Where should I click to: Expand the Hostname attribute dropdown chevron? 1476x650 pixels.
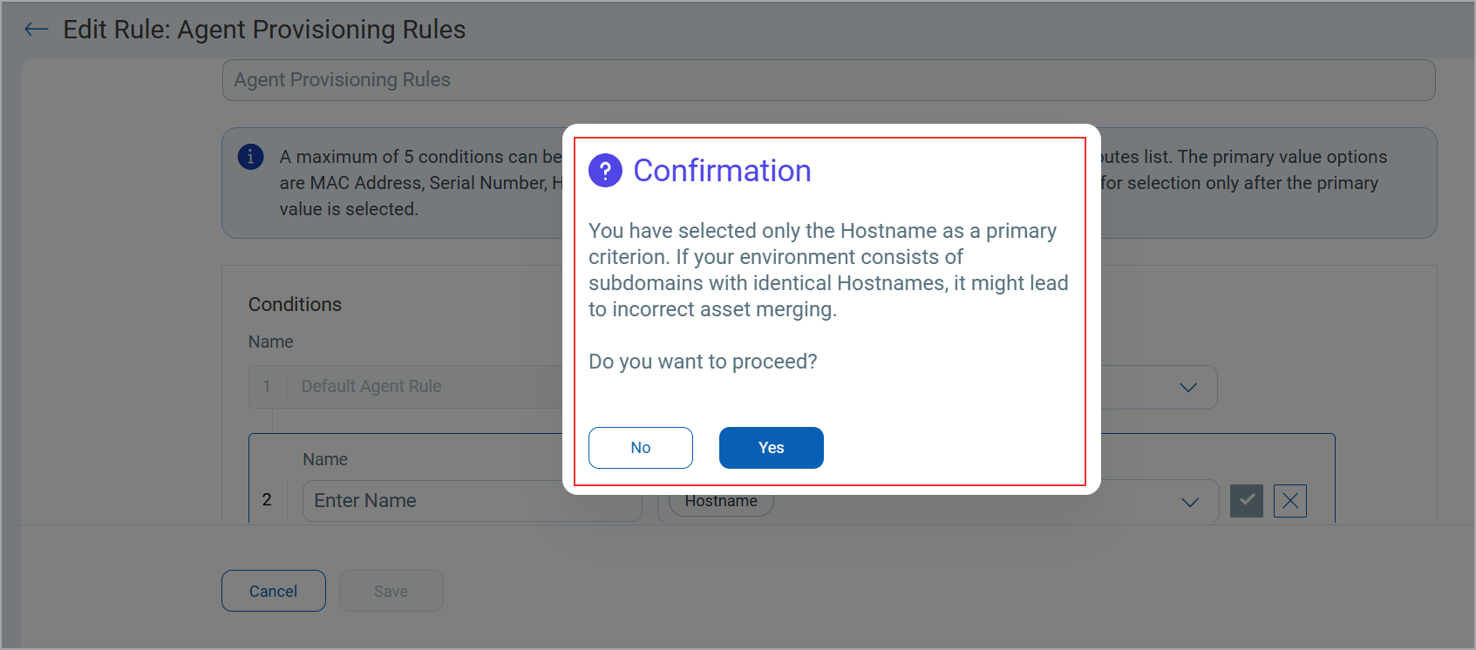click(1190, 502)
